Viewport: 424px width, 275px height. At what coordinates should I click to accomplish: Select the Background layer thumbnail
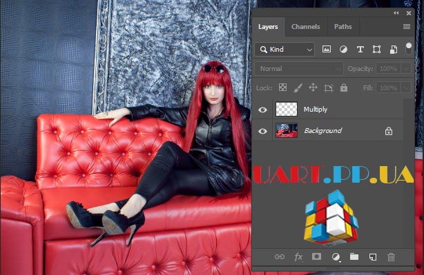point(287,131)
